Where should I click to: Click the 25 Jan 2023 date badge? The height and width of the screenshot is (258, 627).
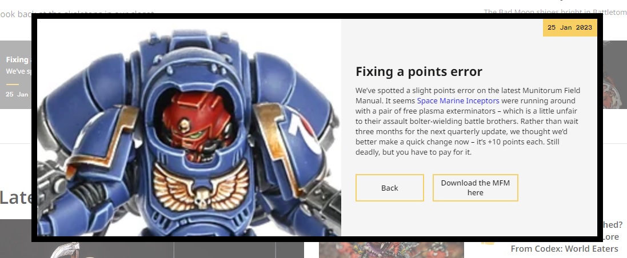[569, 27]
